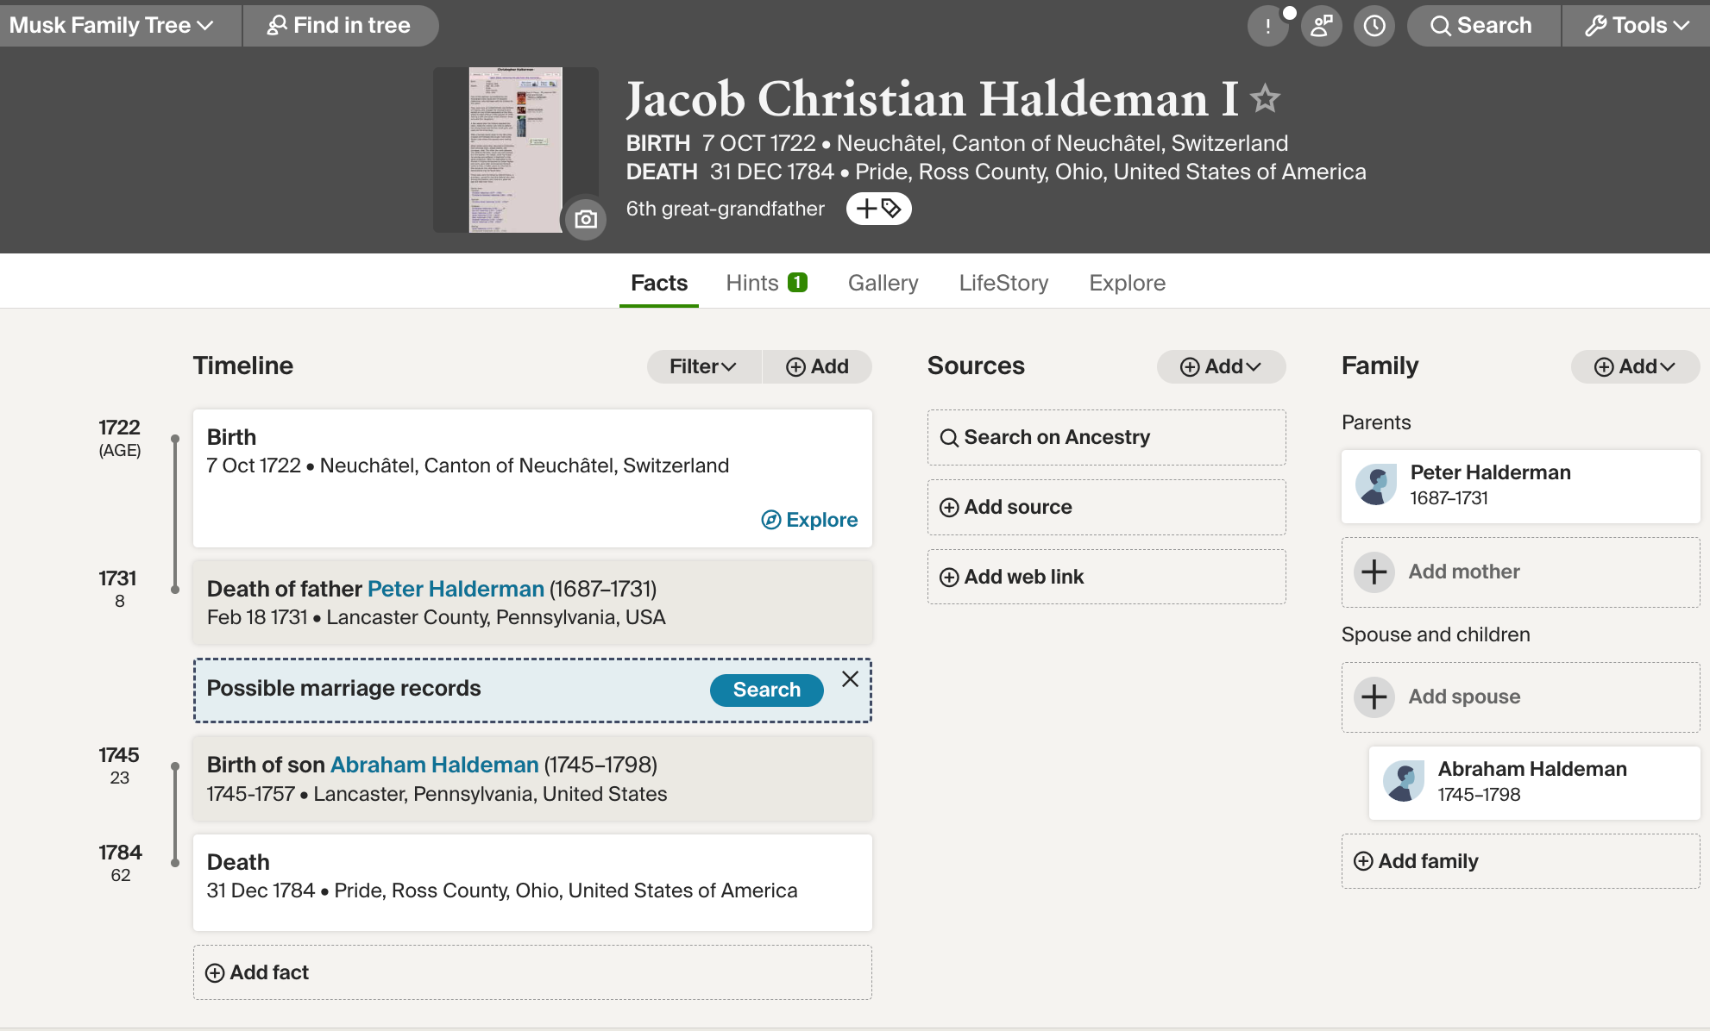Click the Add fact button
The height and width of the screenshot is (1031, 1710).
click(532, 972)
